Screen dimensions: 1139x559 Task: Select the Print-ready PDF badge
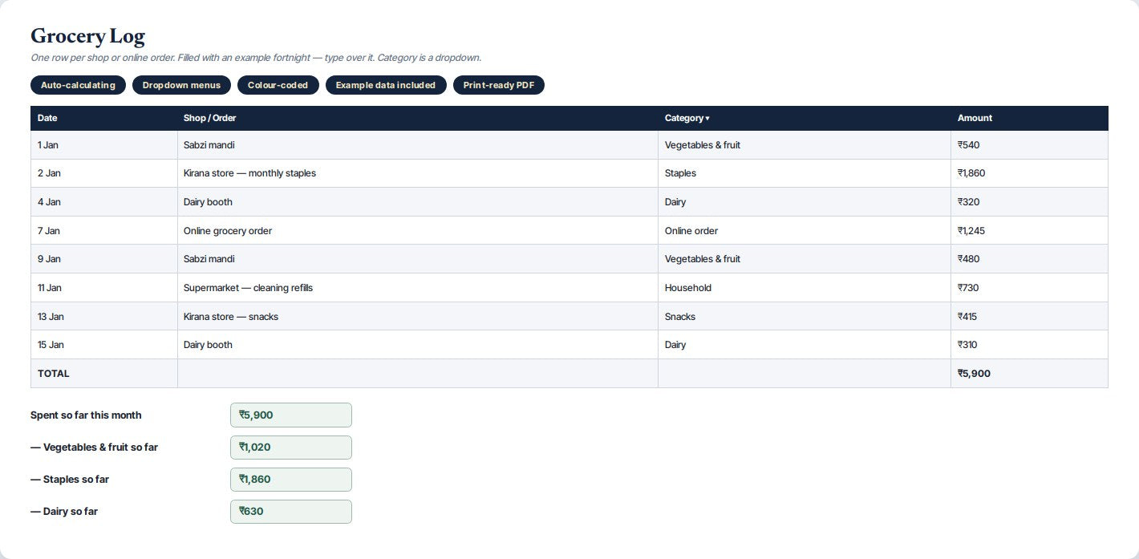click(x=499, y=85)
